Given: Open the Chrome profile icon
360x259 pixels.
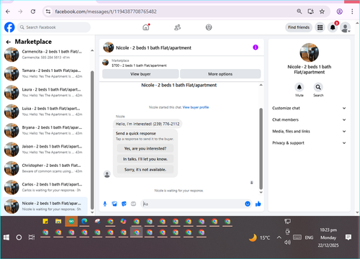Looking at the screenshot, I should [339, 12].
